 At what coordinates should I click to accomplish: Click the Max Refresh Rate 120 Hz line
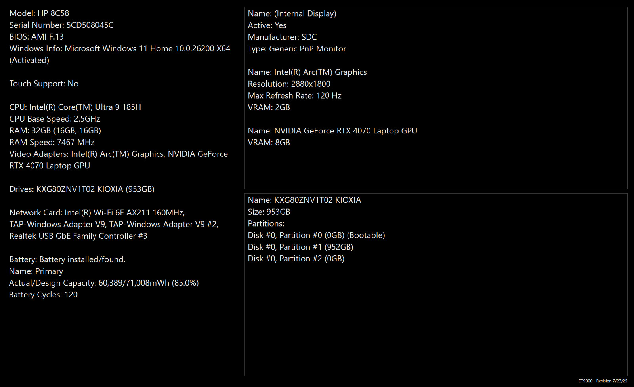pyautogui.click(x=295, y=95)
